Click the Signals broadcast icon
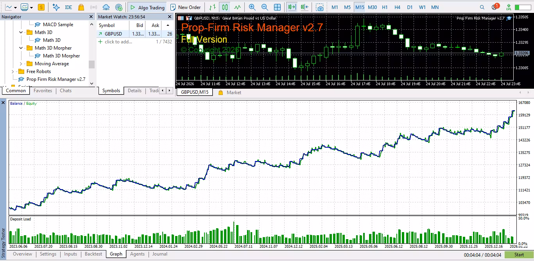The width and height of the screenshot is (534, 261). pyautogui.click(x=93, y=7)
